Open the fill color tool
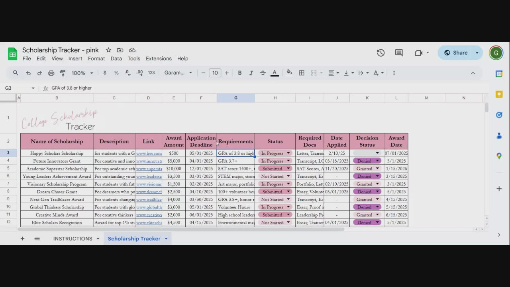Viewport: 510px width, 287px height. click(x=289, y=73)
